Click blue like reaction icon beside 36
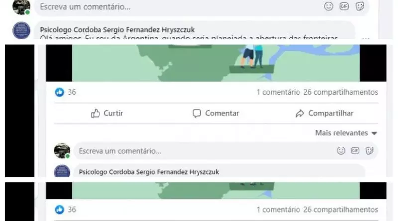 pyautogui.click(x=59, y=92)
